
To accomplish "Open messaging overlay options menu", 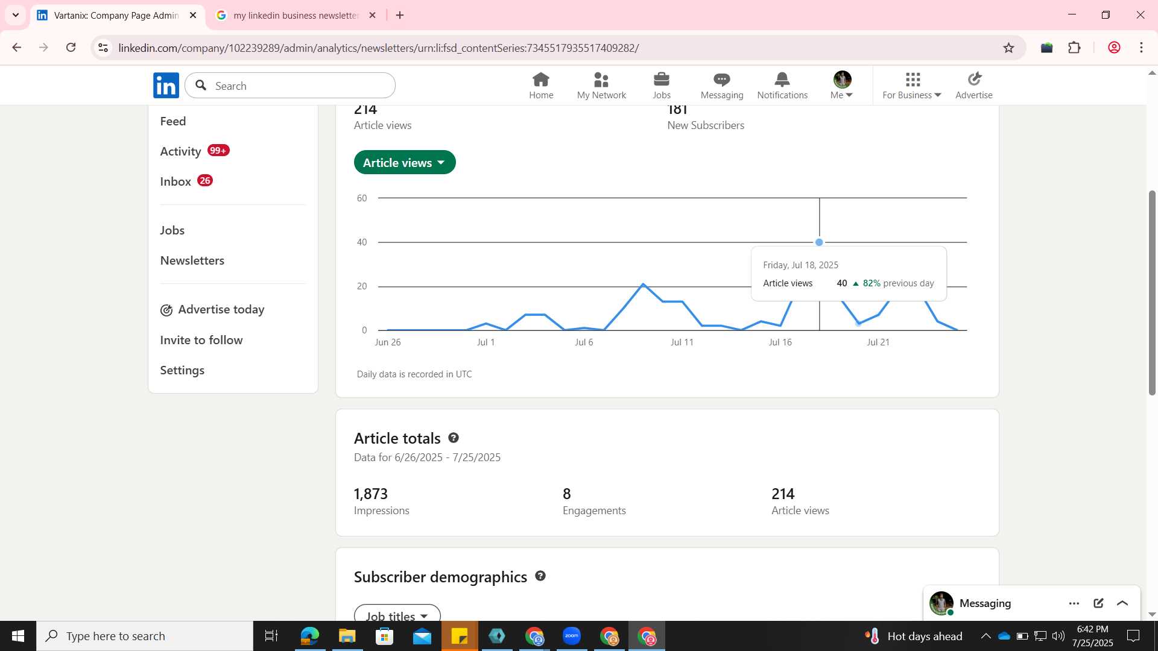I will (1074, 603).
